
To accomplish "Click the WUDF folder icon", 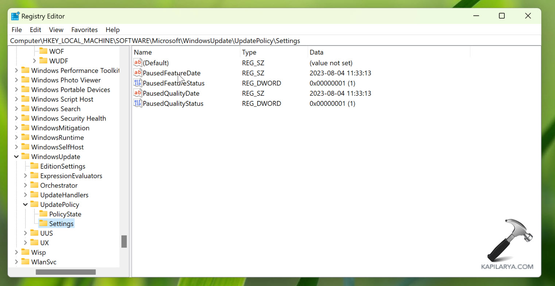I will (43, 60).
